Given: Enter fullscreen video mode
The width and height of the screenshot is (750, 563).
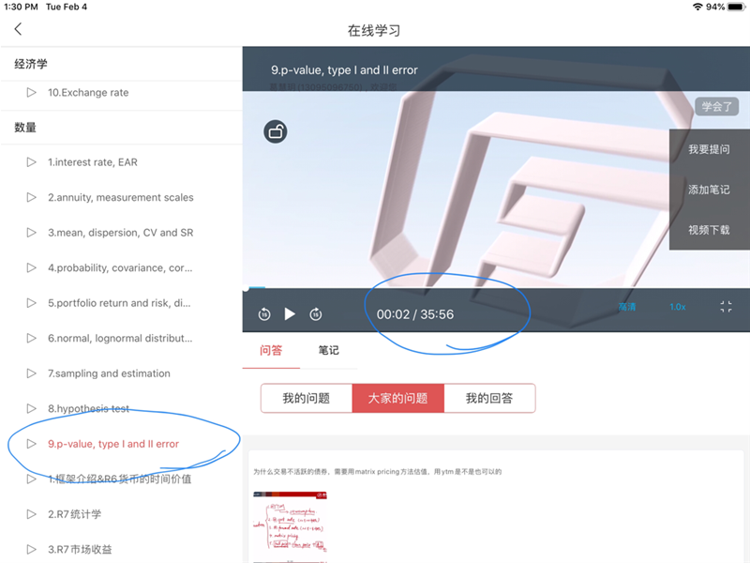Looking at the screenshot, I should coord(726,307).
